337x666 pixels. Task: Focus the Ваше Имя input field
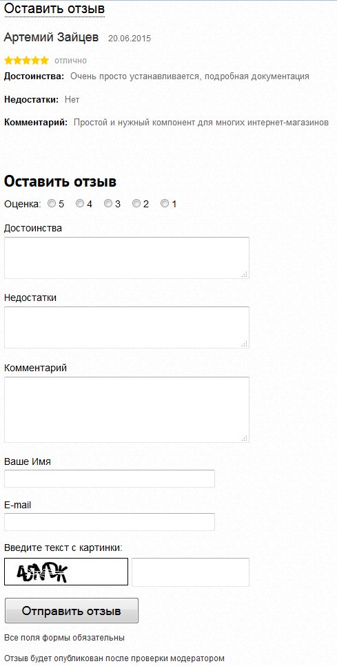pos(110,479)
